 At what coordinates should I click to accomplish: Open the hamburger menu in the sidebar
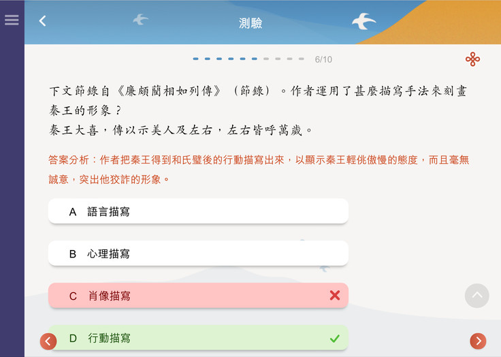tap(12, 20)
